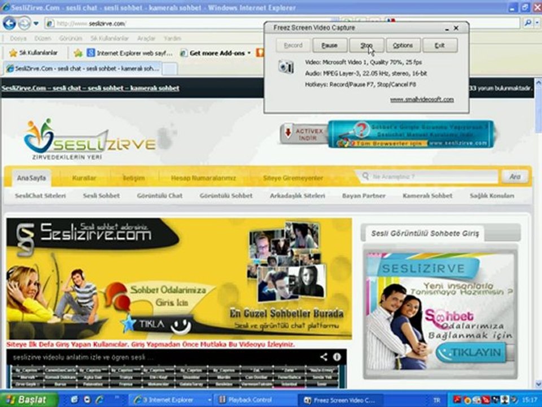This screenshot has height=407, width=542.
Task: Switch to Playback Control taskbar window
Action: tap(255, 400)
